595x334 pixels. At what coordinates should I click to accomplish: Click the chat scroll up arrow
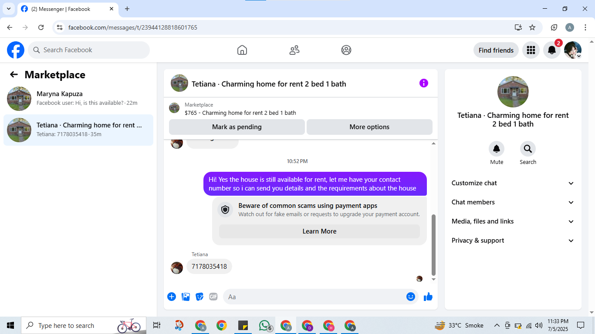click(x=433, y=144)
